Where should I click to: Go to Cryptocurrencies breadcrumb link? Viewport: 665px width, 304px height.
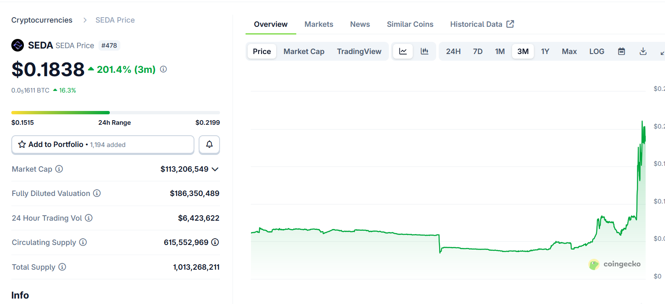click(x=42, y=20)
